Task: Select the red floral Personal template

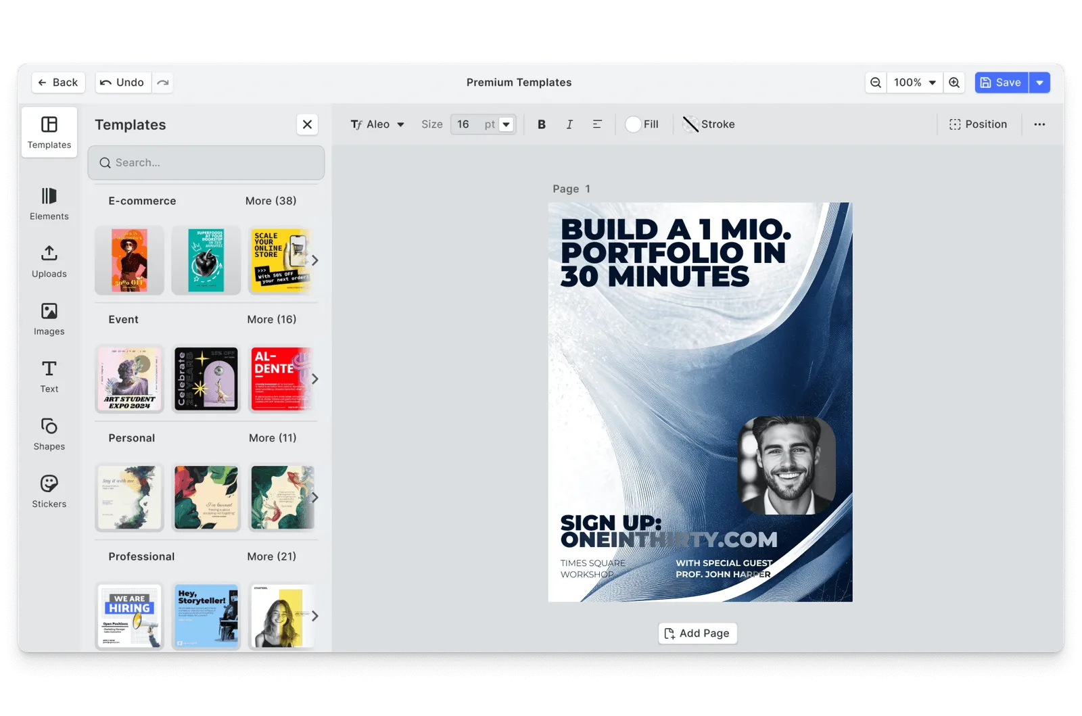Action: [206, 497]
